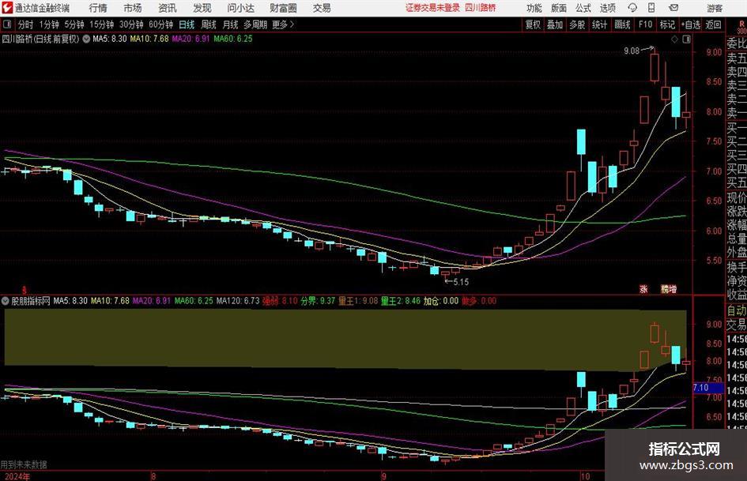The height and width of the screenshot is (481, 747).
Task: Toggle right info panel icon beside the diamond
Action: pos(686,39)
